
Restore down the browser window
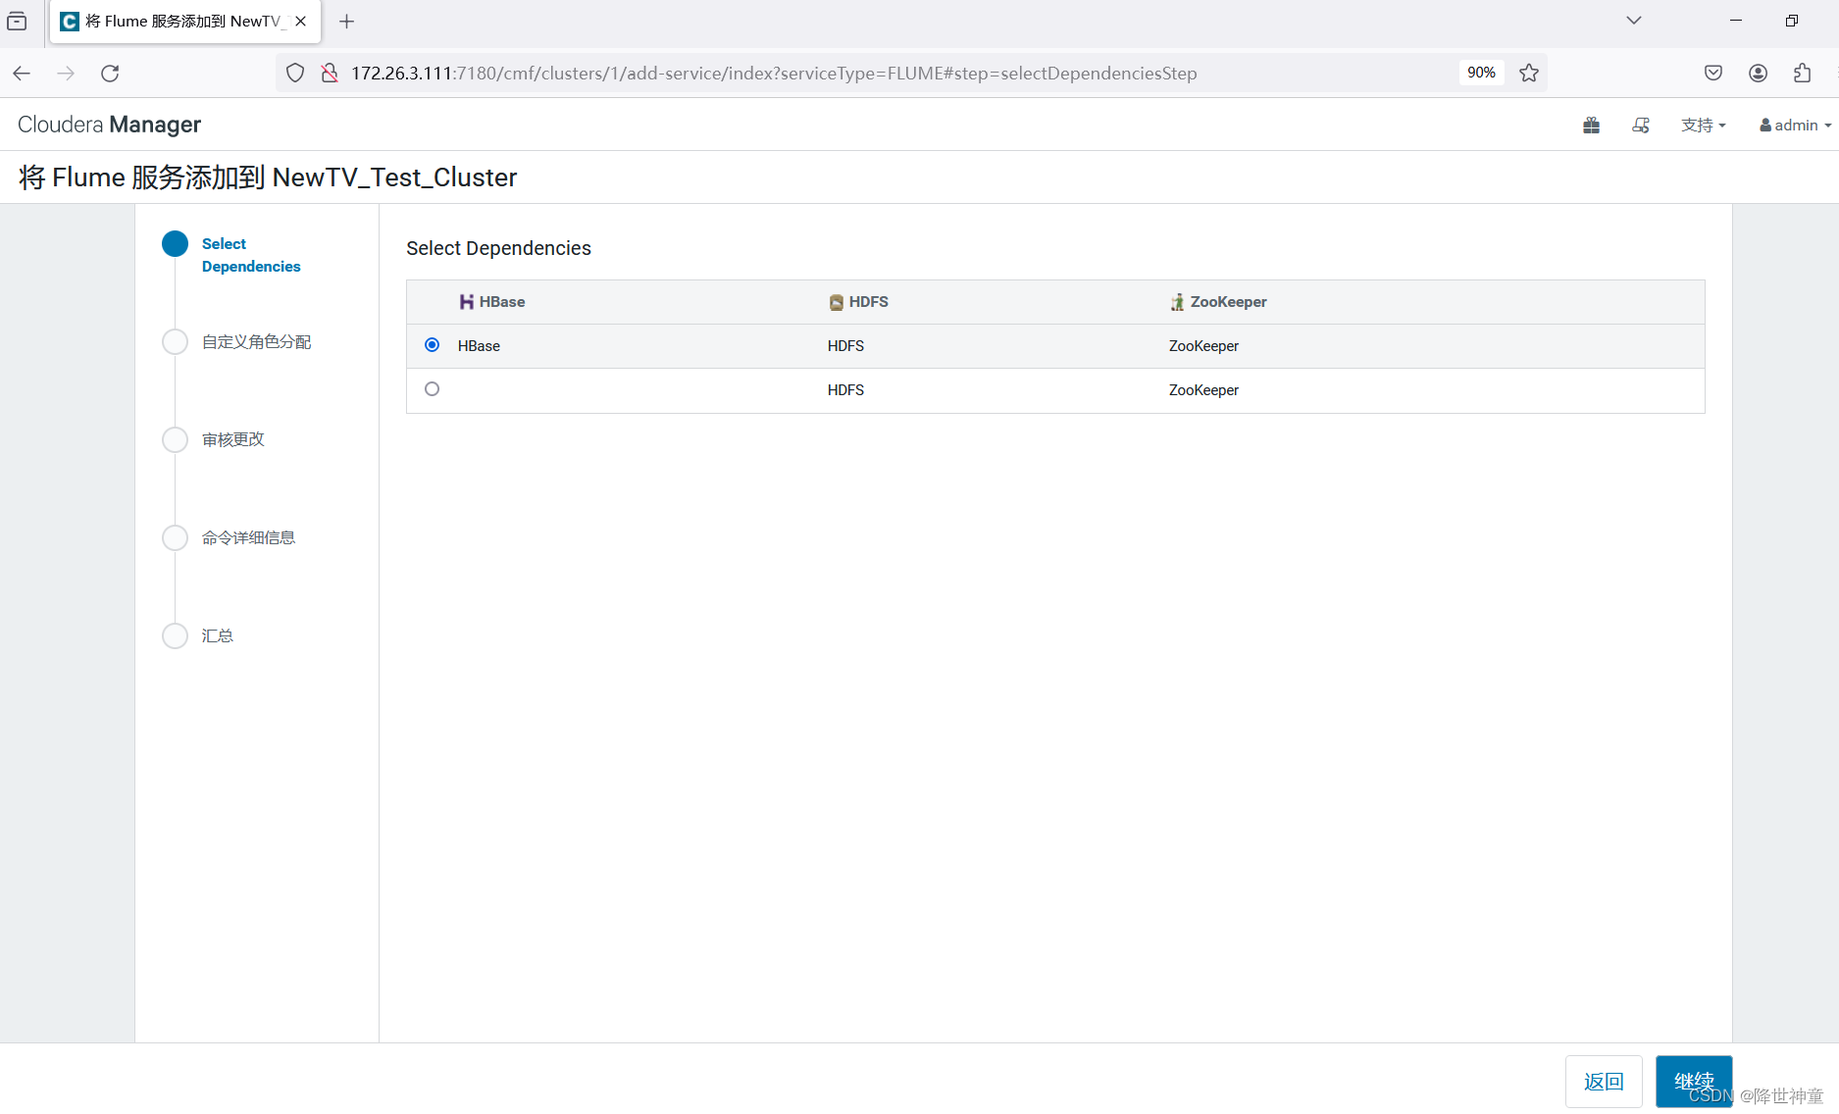point(1792,21)
